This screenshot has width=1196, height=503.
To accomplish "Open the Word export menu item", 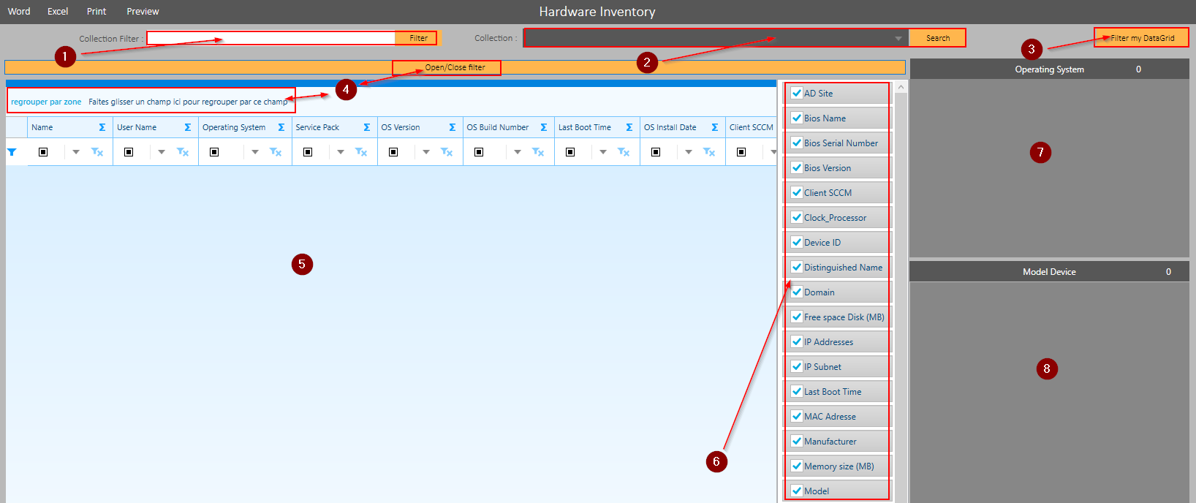I will click(19, 11).
